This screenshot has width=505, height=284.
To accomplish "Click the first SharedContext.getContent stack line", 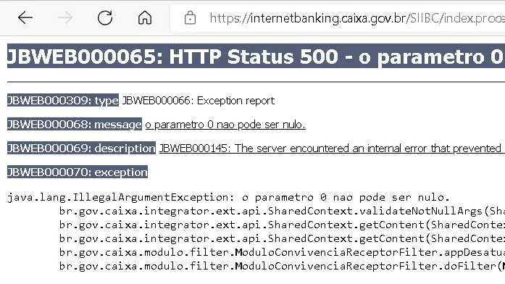I will pyautogui.click(x=282, y=225).
